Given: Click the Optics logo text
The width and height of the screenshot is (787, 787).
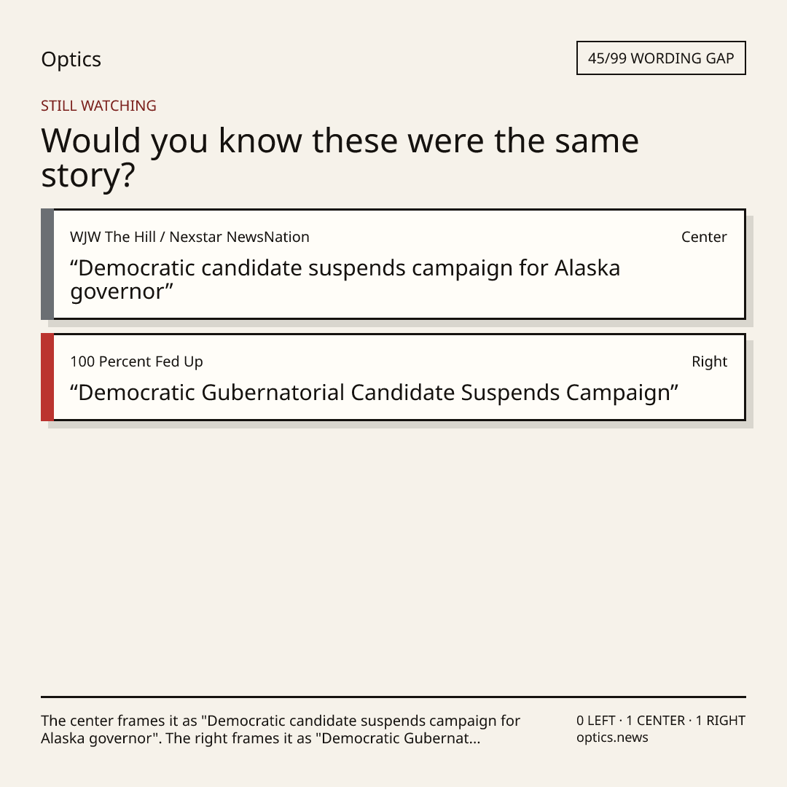Looking at the screenshot, I should tap(71, 59).
